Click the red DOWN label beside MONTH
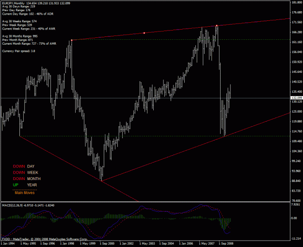This screenshot has height=247, width=303. click(19, 179)
